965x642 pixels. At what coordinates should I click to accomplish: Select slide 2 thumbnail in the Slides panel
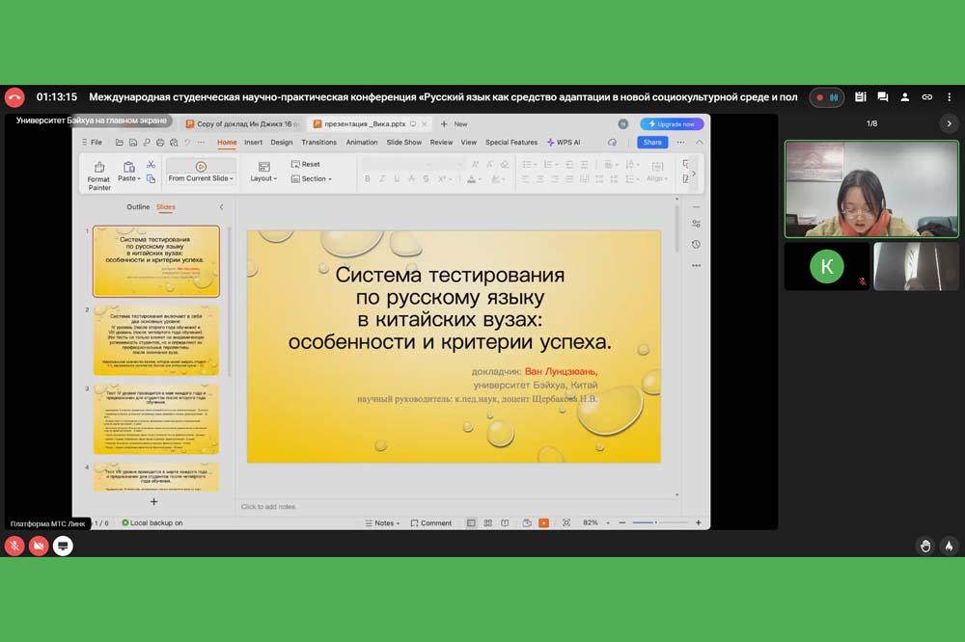(x=156, y=341)
